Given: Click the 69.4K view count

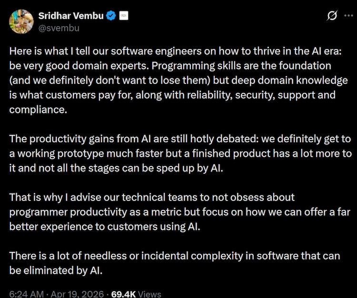Looking at the screenshot, I should pos(124,294).
